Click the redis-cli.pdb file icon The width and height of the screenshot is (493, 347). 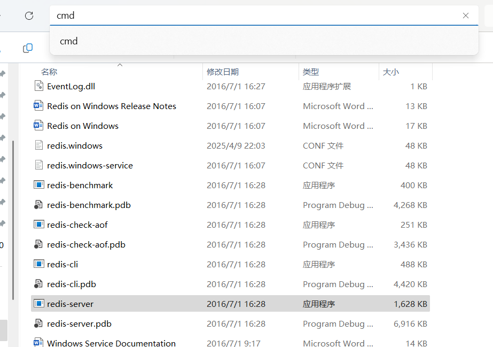tap(38, 284)
